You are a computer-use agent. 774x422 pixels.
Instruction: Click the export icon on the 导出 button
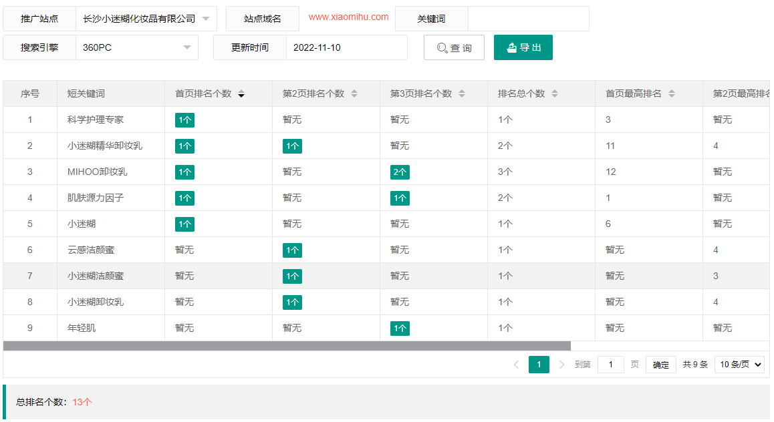511,47
